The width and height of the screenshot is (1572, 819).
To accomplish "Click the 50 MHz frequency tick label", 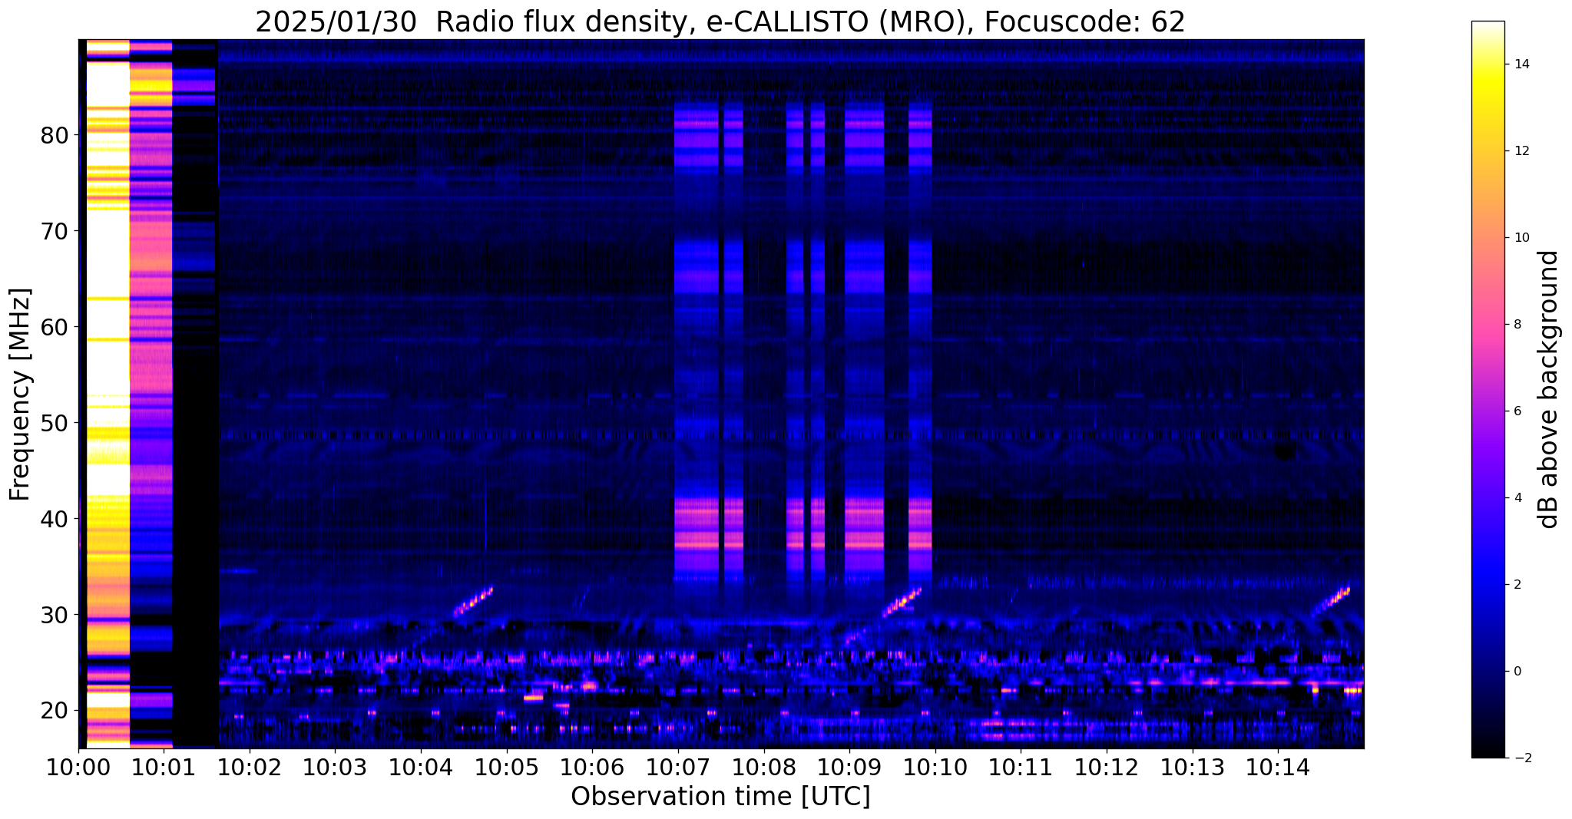I will (55, 424).
